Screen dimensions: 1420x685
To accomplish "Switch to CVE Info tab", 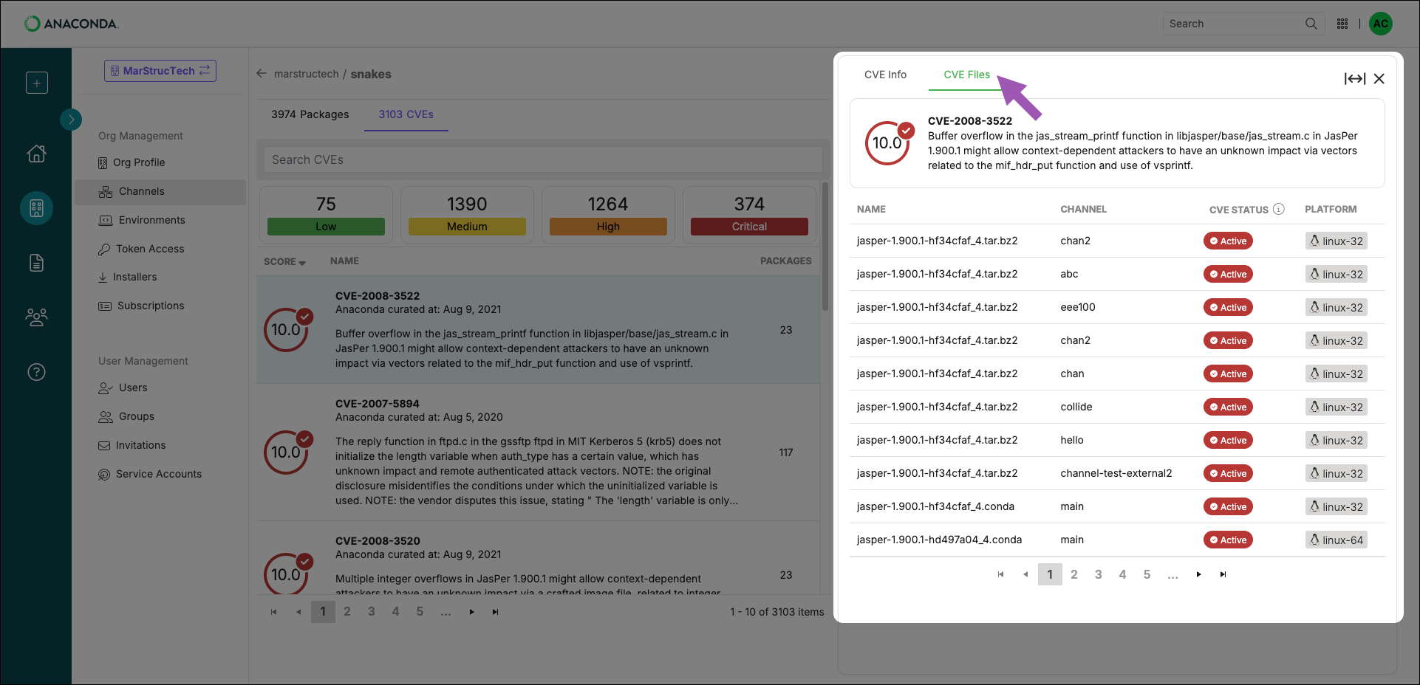I will click(885, 75).
